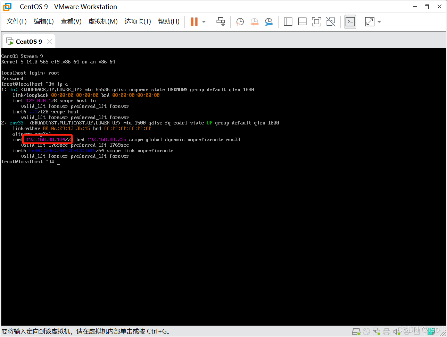Click the network adapter status icon
447x337 pixels.
[x=376, y=331]
